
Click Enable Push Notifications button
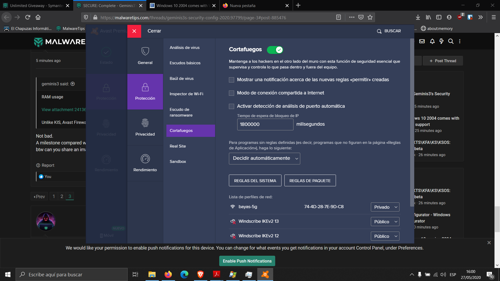247,261
